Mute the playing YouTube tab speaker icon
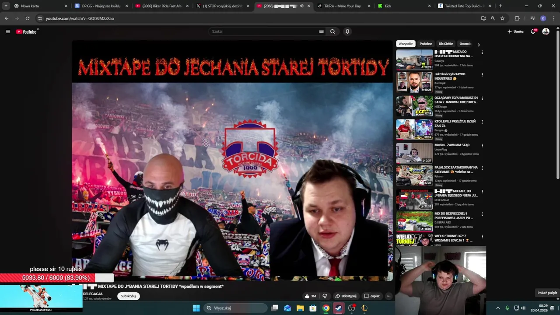Image resolution: width=560 pixels, height=315 pixels. click(x=301, y=6)
